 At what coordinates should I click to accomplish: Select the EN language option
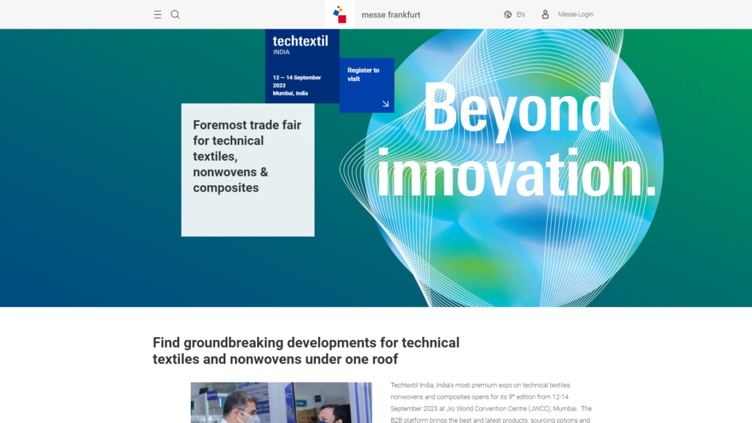point(521,15)
